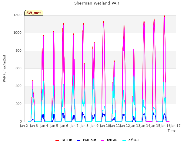Image resolution: width=194 pixels, height=146 pixels.
Task: Click the 400 y-axis tick label
Action: [x=18, y=86]
